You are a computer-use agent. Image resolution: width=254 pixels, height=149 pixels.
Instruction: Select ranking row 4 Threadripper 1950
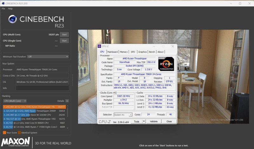click(34, 119)
